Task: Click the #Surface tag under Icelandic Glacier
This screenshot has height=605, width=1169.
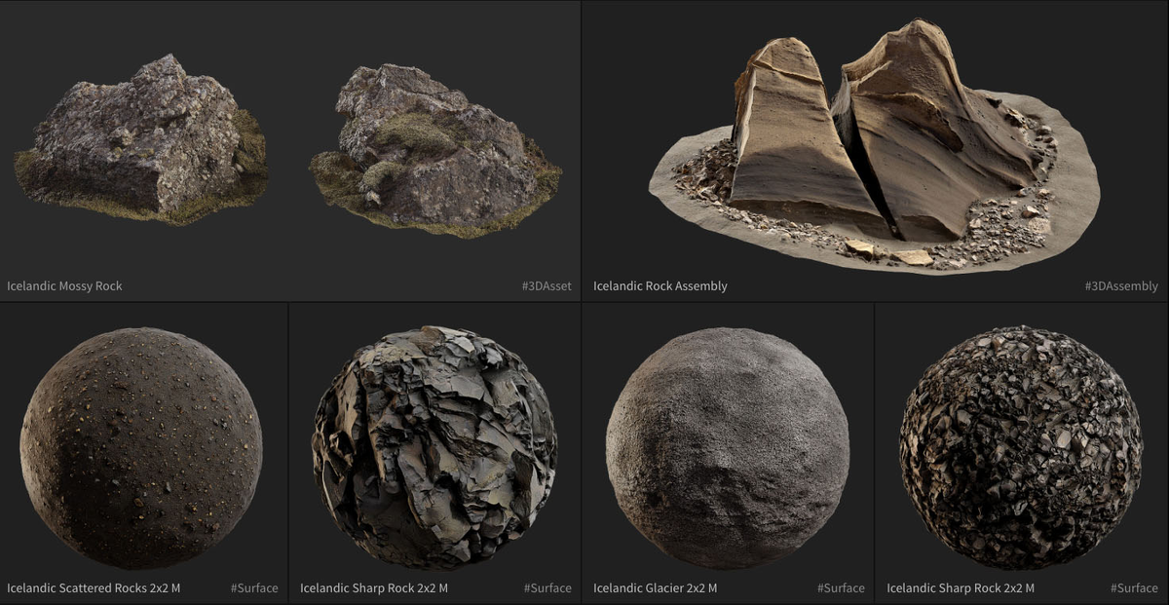Action: [x=842, y=587]
